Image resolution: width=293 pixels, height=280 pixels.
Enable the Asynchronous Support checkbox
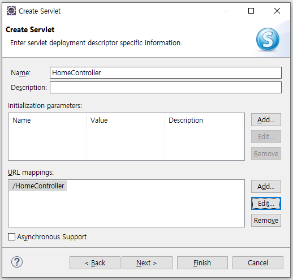[11, 237]
